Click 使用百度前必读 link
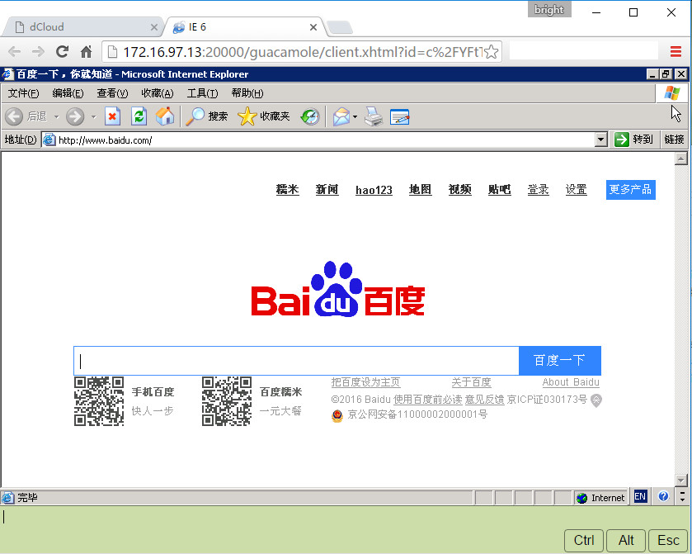Viewport: 692px width, 554px height. (427, 400)
